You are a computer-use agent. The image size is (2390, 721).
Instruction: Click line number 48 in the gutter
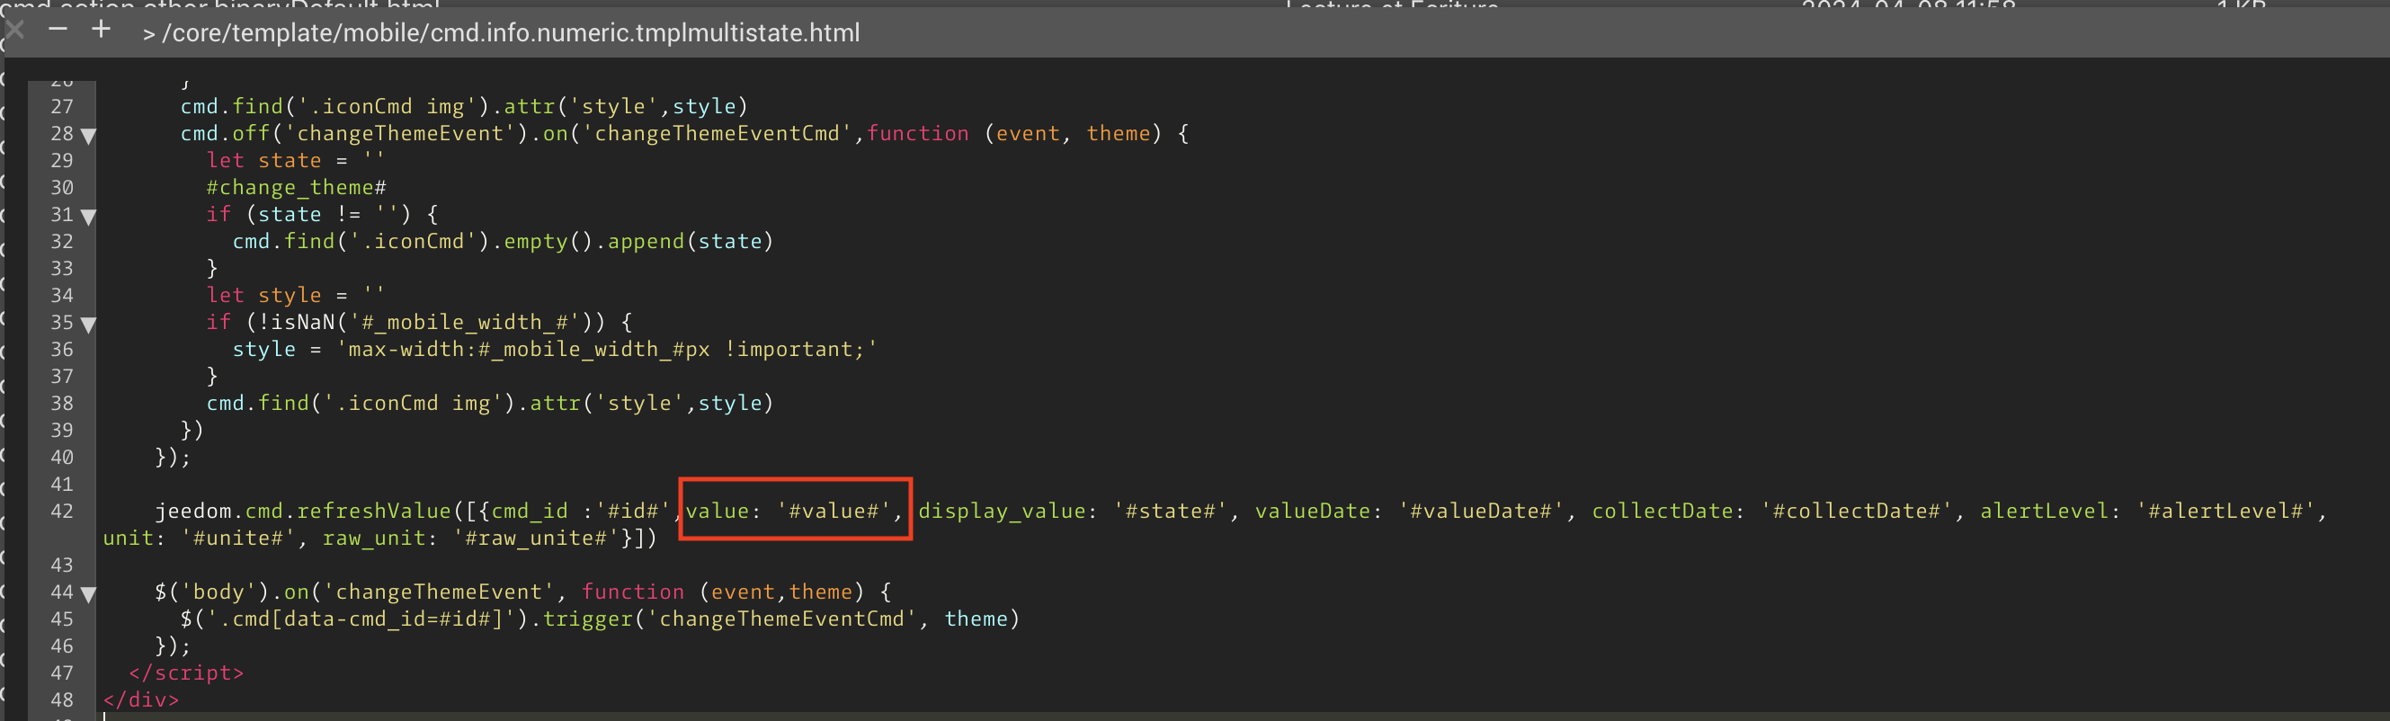click(62, 699)
